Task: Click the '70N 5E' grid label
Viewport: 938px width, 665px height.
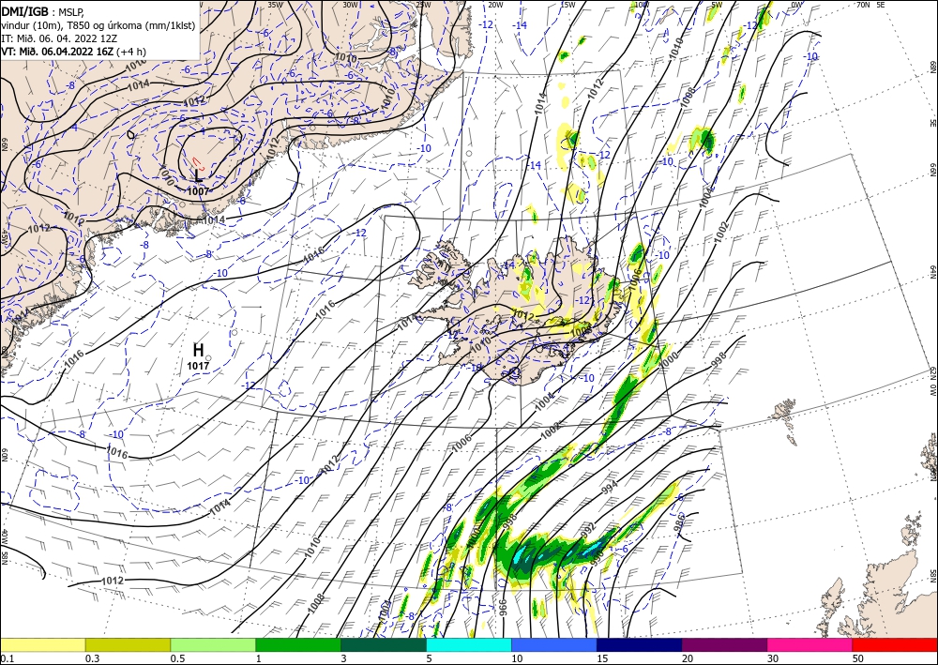Action: tap(870, 5)
